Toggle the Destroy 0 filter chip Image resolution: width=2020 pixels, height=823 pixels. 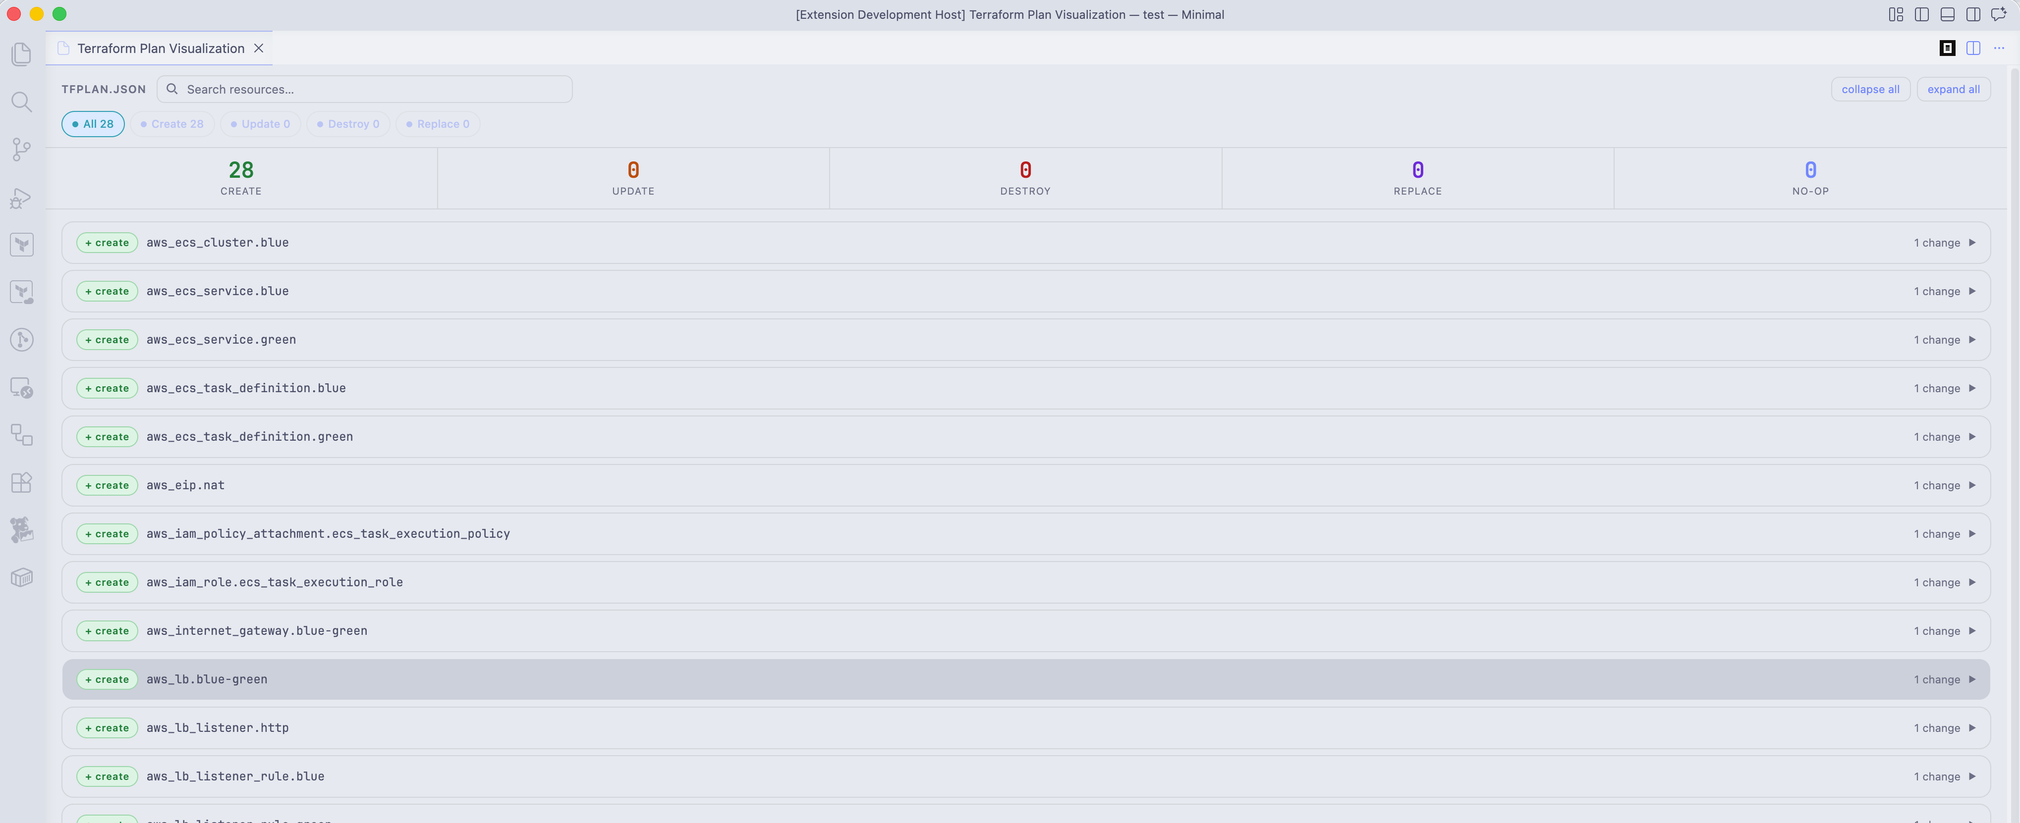click(x=348, y=124)
